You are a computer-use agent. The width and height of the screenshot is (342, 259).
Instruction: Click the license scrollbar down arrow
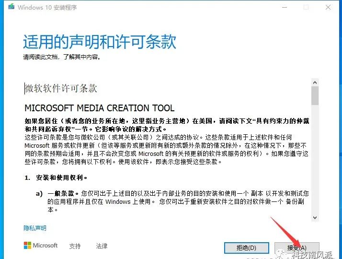[x=315, y=218]
